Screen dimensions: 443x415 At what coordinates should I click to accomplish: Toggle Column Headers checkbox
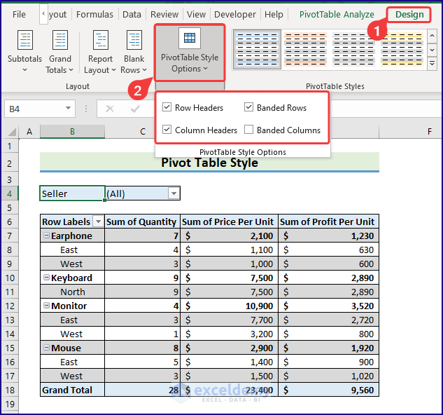tap(167, 130)
